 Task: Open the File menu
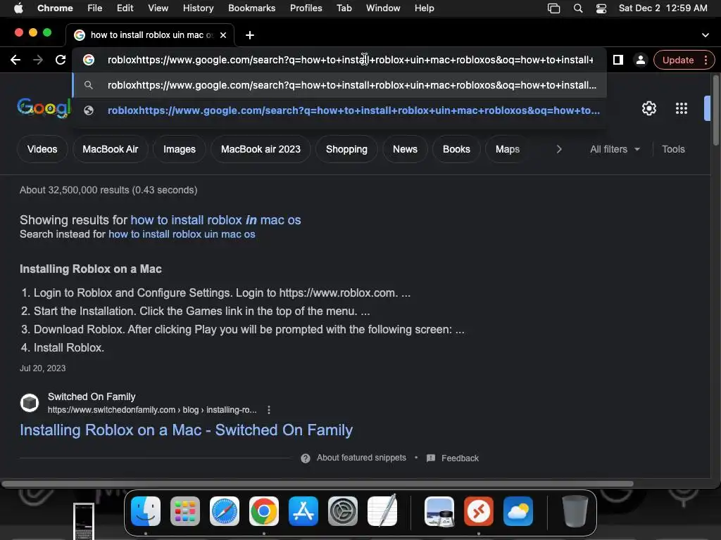[95, 8]
